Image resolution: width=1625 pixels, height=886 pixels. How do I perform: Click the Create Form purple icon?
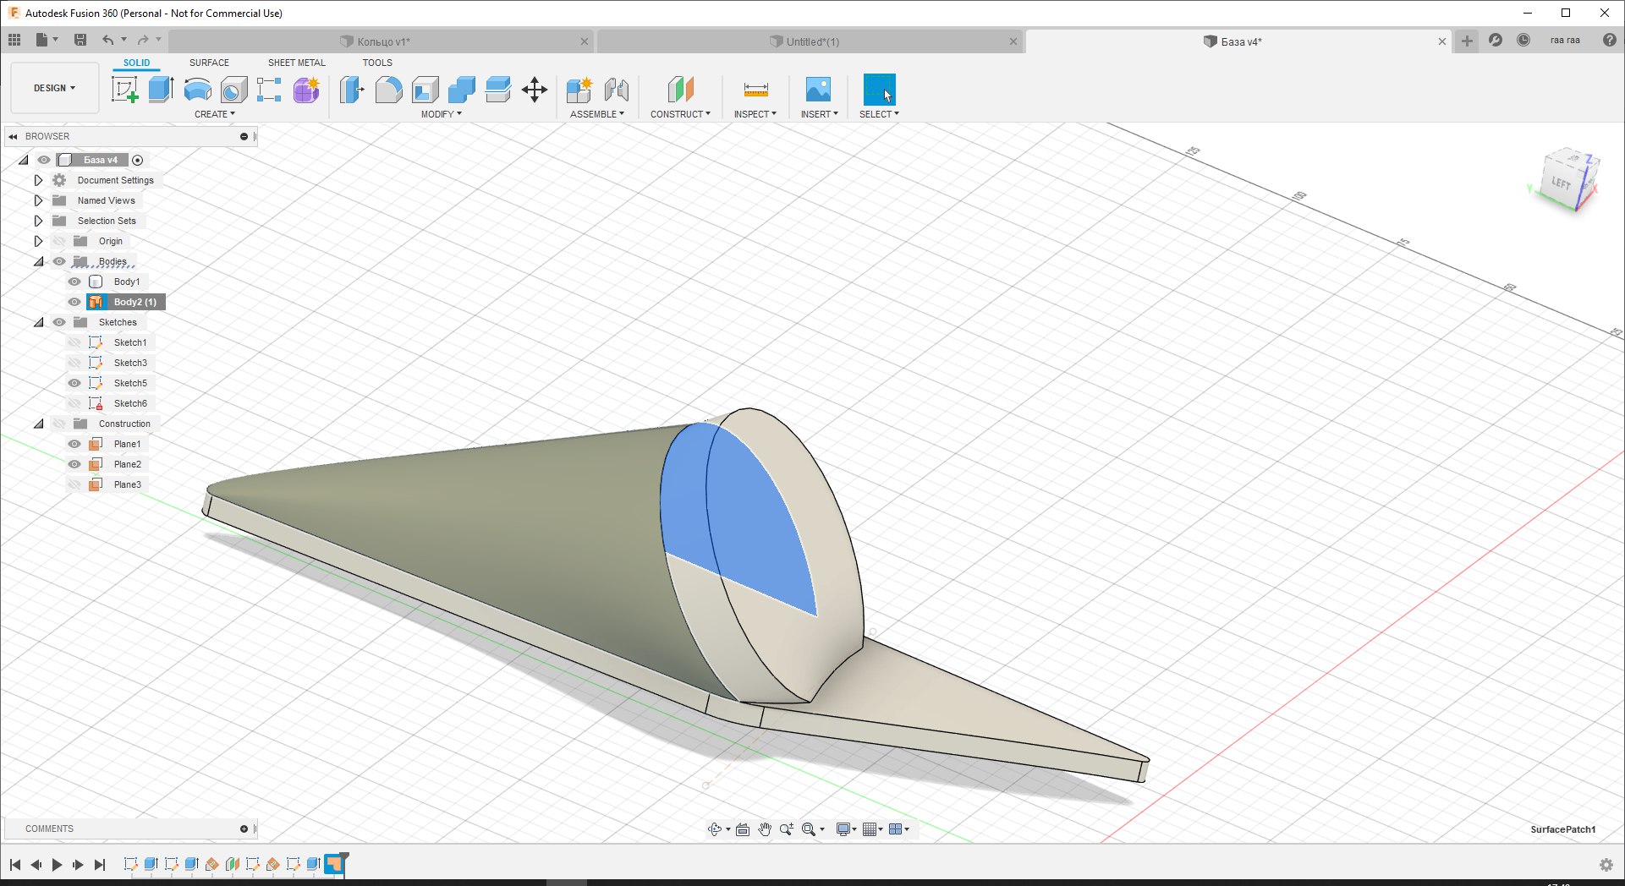306,90
